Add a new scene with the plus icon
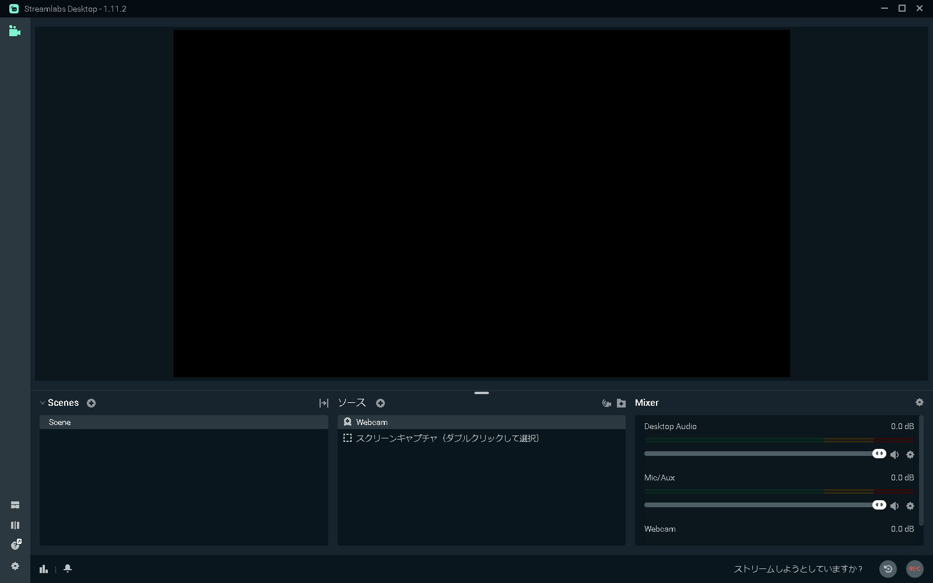 coord(91,402)
